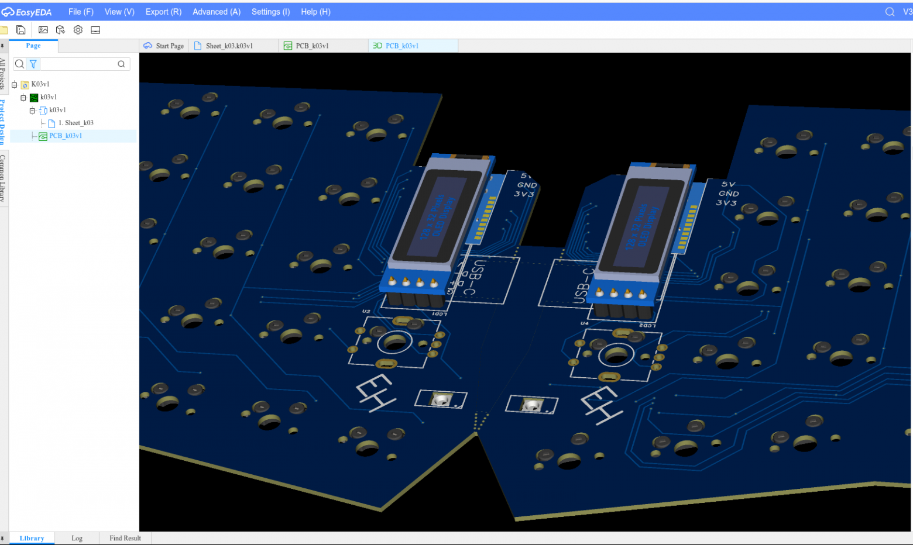Click the Save All toolbar icon

click(x=21, y=30)
